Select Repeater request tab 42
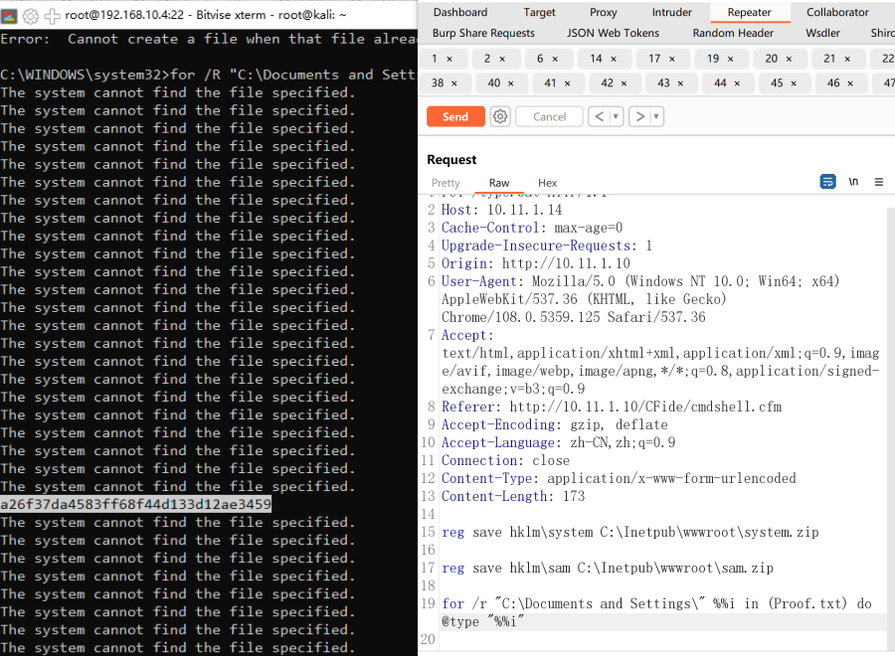Image resolution: width=895 pixels, height=656 pixels. point(607,83)
